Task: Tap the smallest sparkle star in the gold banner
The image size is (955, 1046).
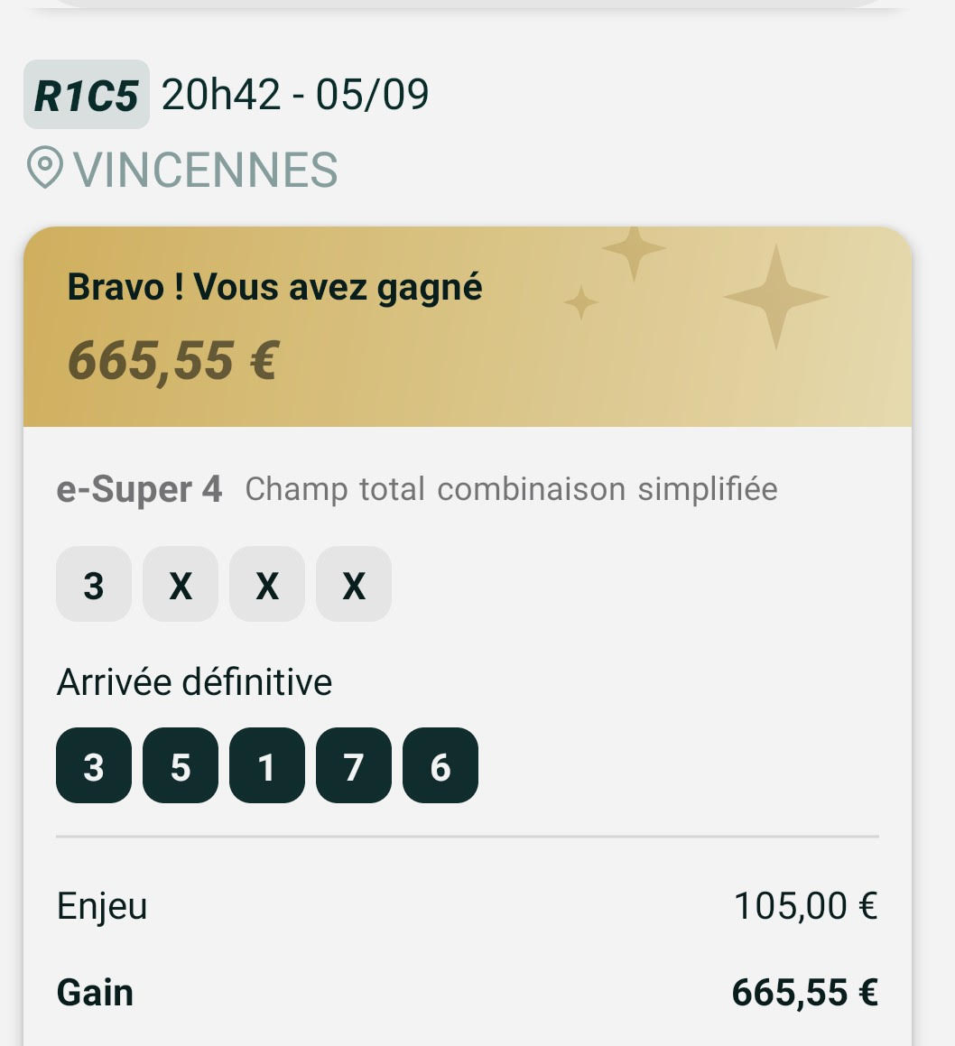Action: coord(581,303)
